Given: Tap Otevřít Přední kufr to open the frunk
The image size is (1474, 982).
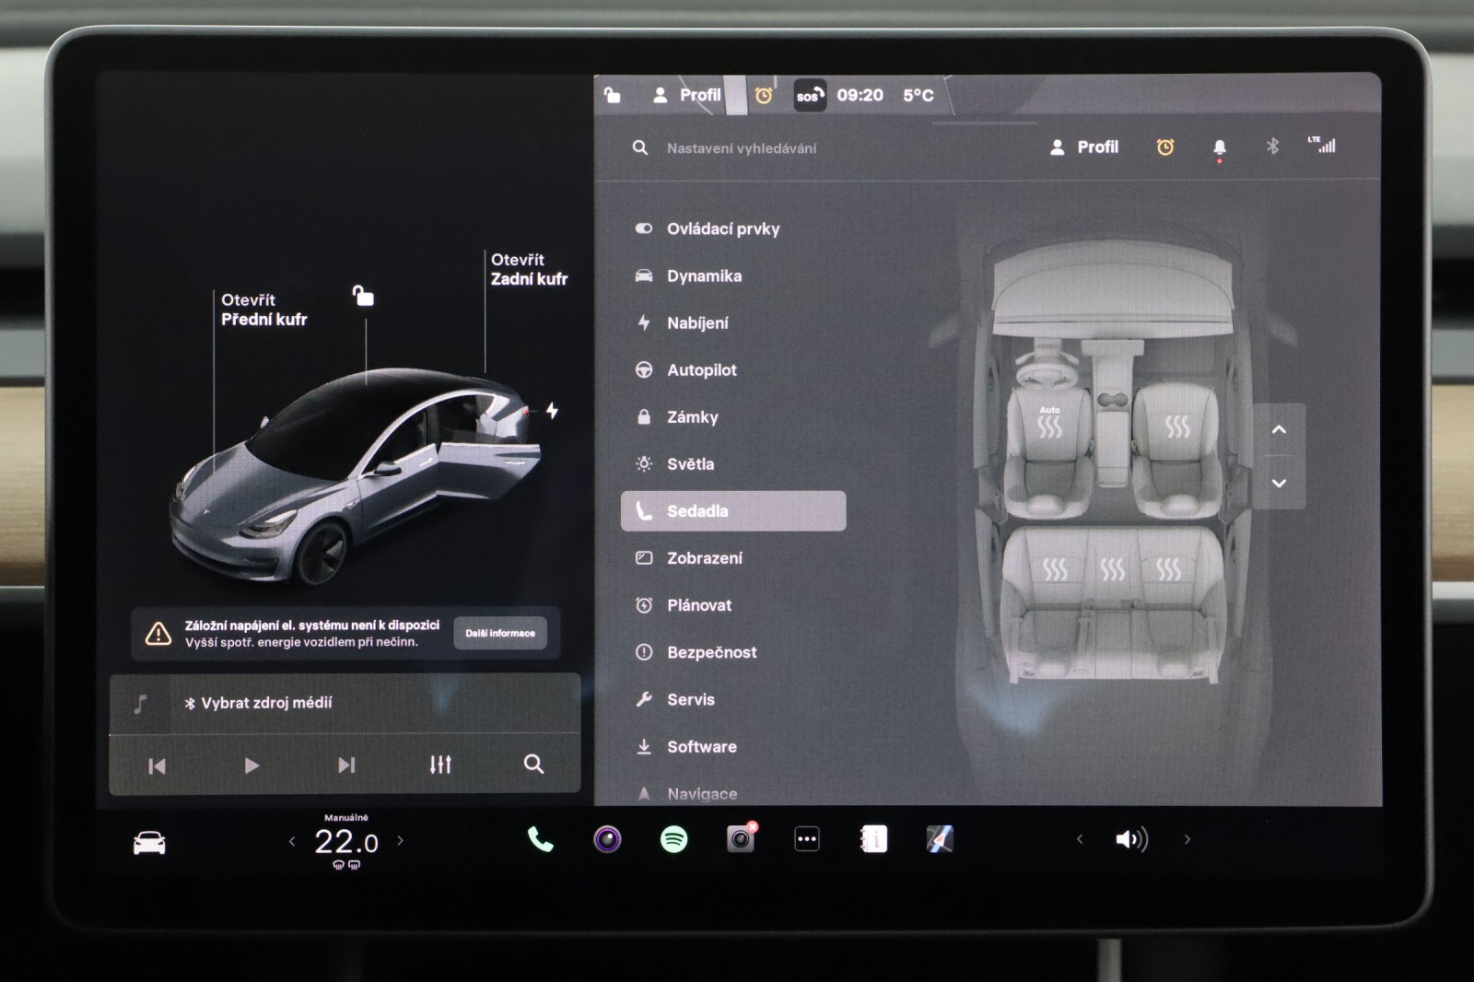Looking at the screenshot, I should pyautogui.click(x=263, y=310).
